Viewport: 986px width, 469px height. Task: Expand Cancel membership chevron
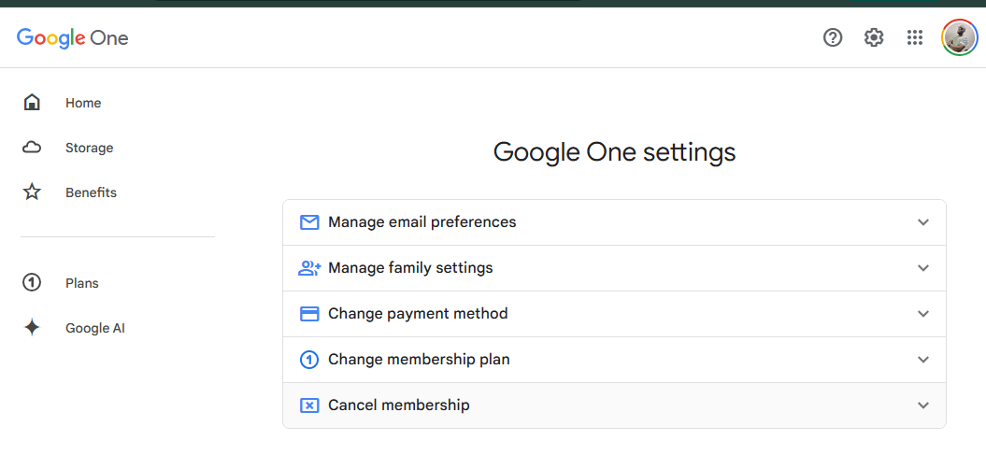click(x=923, y=405)
